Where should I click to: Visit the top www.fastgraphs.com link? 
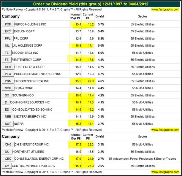click(165, 9)
